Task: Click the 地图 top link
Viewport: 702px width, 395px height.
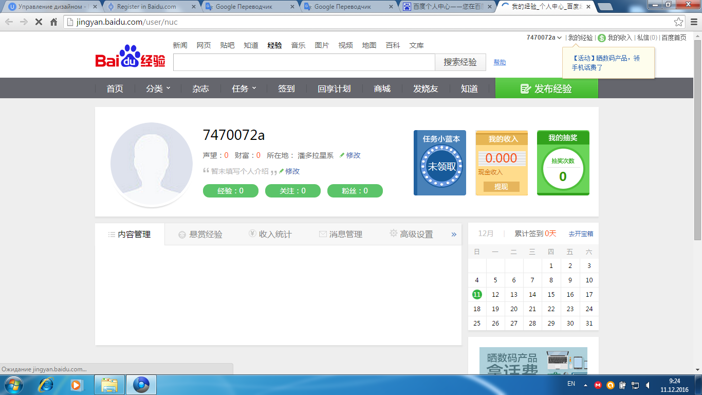Action: pyautogui.click(x=369, y=45)
